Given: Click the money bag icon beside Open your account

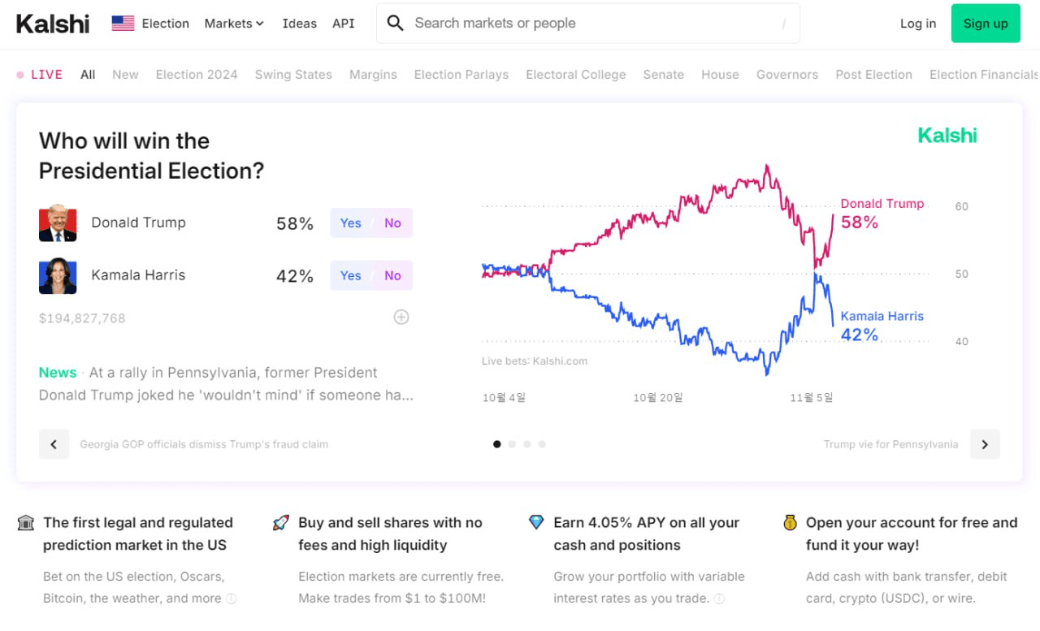Looking at the screenshot, I should tap(790, 523).
